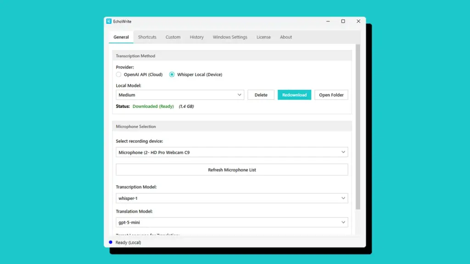470x264 pixels.
Task: Open the Custom tab
Action: [x=173, y=37]
